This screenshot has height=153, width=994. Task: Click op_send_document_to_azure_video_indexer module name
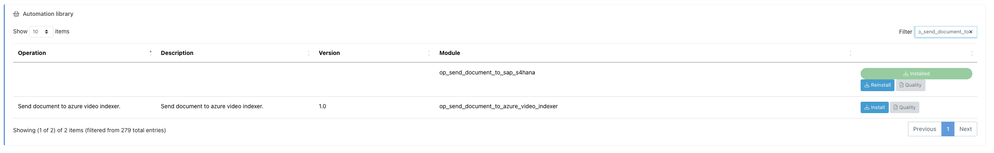tap(498, 106)
